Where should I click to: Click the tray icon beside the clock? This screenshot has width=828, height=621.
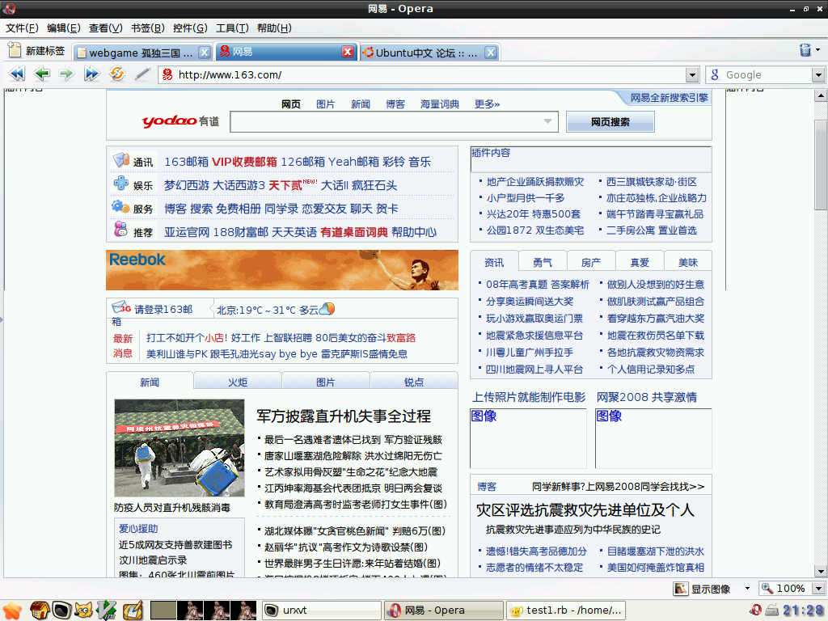772,610
